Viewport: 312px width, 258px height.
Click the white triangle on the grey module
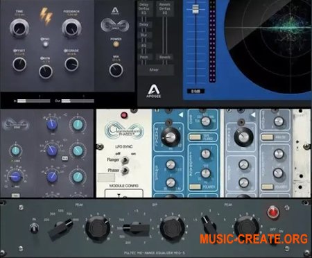253,114
